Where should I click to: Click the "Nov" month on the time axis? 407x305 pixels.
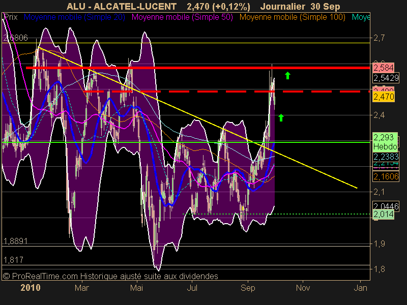click(303, 288)
